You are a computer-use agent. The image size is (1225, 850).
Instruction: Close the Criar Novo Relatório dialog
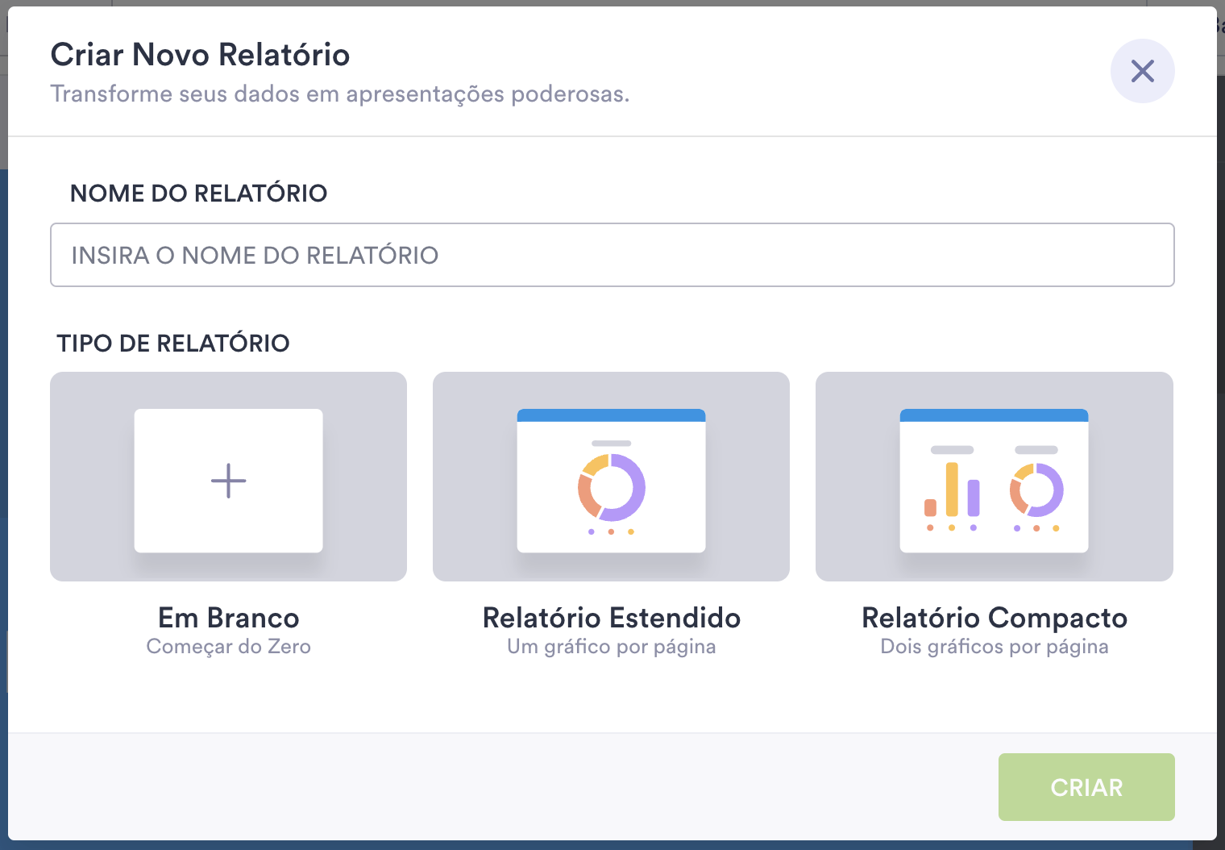pos(1142,71)
